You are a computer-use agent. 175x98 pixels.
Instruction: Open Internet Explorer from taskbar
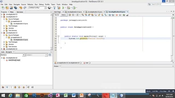(x=10, y=96)
